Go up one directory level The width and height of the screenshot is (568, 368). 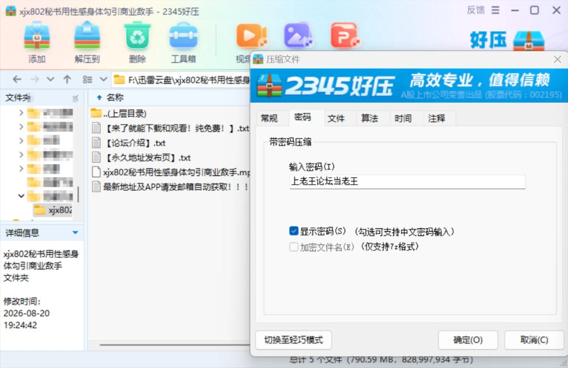point(67,80)
